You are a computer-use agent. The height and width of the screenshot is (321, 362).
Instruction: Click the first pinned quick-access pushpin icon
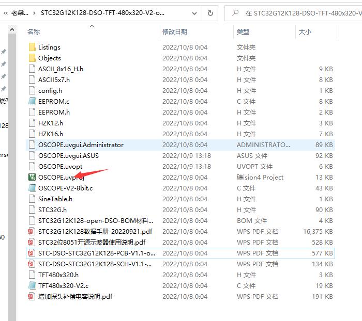tap(4, 52)
